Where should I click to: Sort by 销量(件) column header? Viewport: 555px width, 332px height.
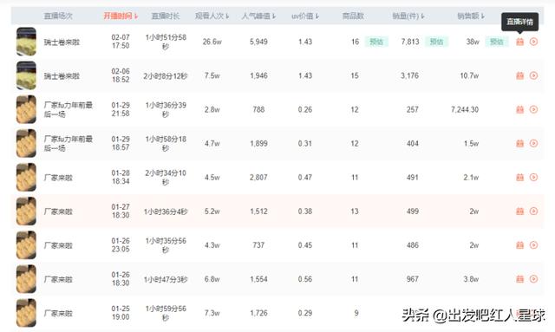(x=408, y=16)
